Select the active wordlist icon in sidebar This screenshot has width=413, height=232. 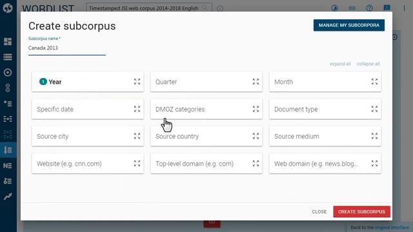(x=8, y=150)
